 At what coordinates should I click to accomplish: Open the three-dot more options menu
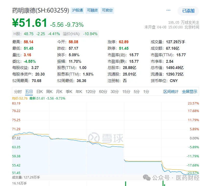click(x=168, y=10)
